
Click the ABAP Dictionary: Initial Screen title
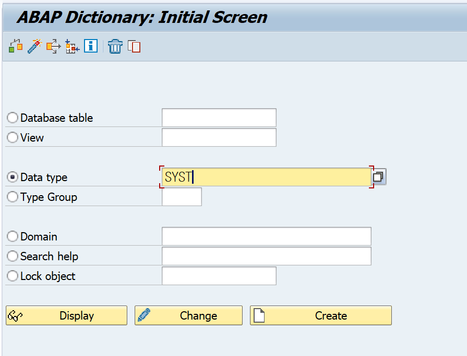click(142, 17)
